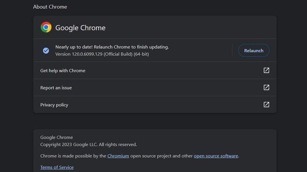Click the Copyright 2023 Google LLC text
The height and width of the screenshot is (172, 307).
(89, 145)
